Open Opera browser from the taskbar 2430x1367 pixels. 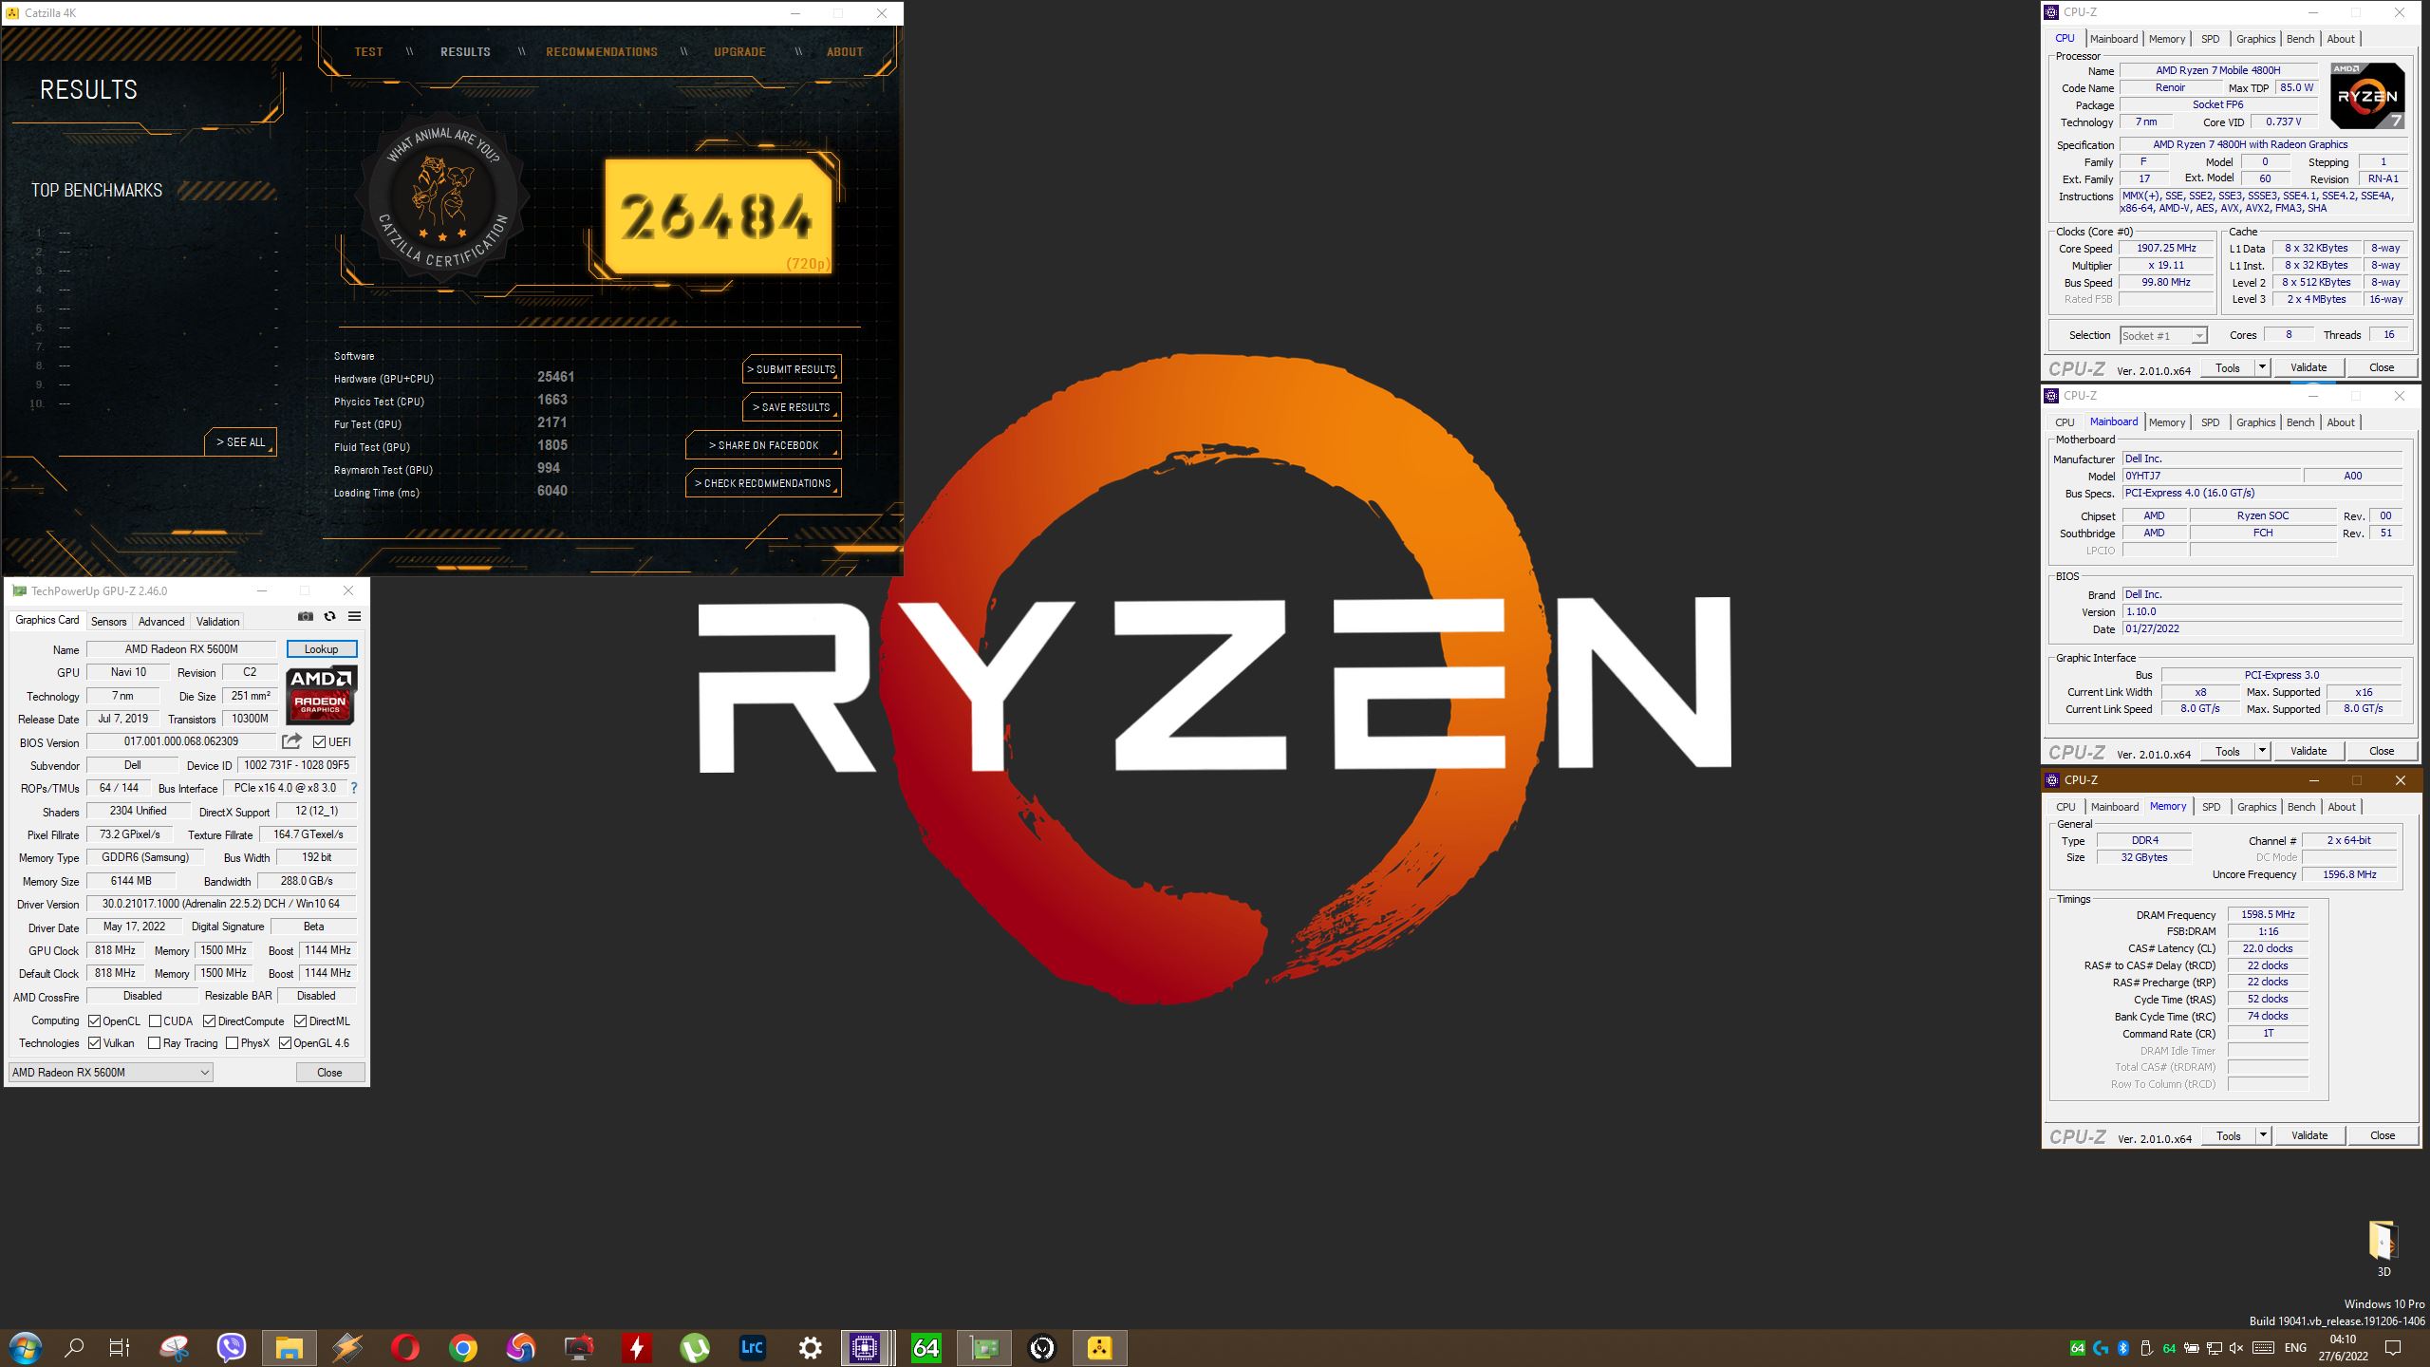coord(405,1348)
